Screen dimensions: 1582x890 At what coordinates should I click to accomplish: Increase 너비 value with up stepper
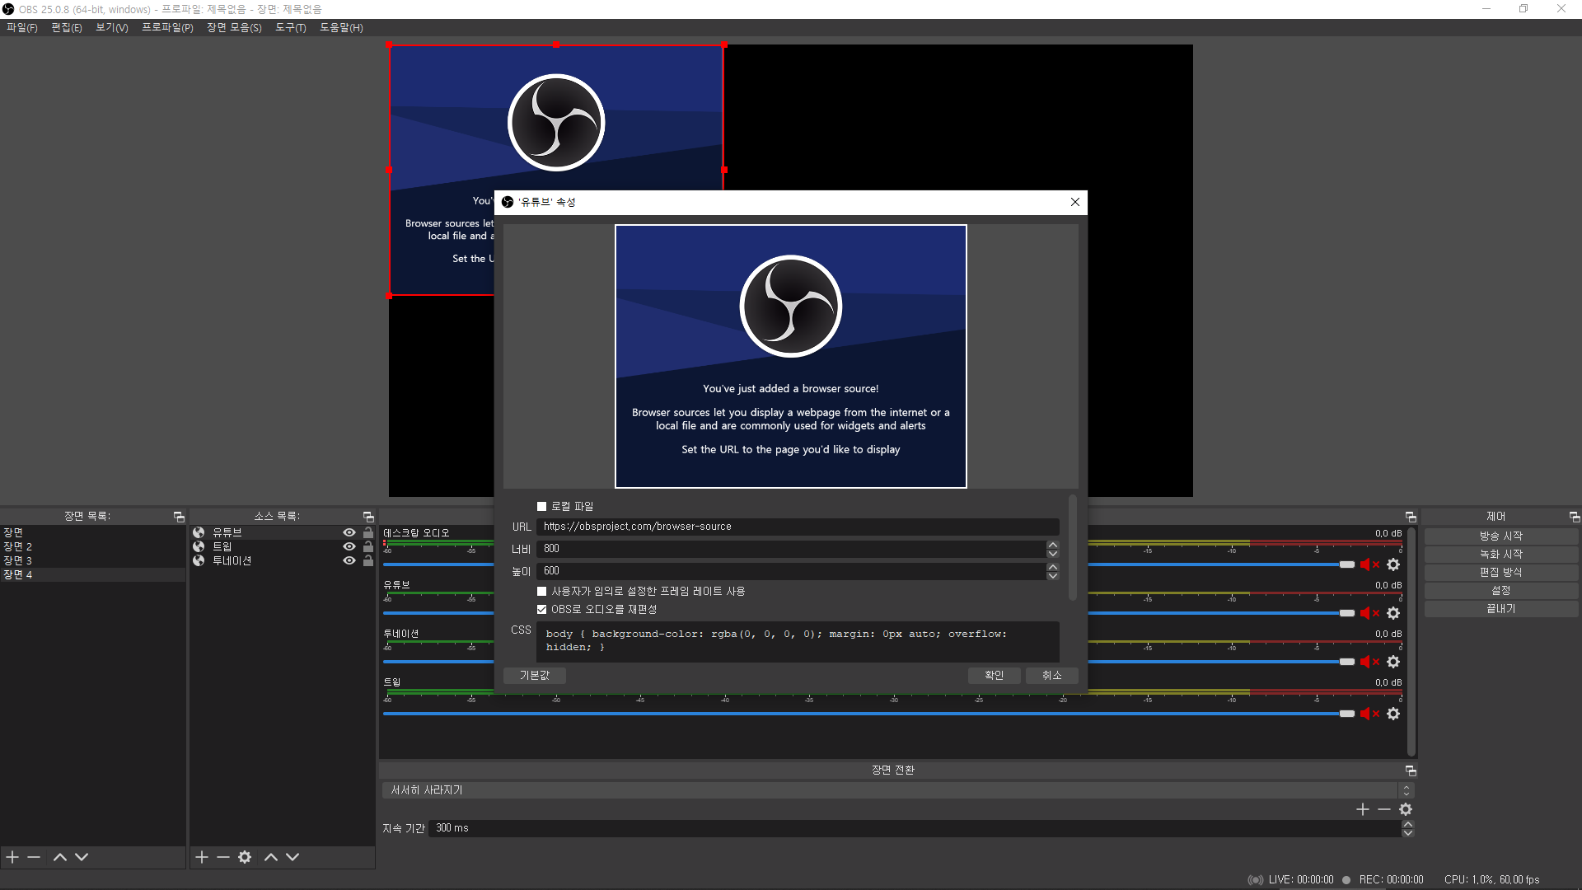(1052, 545)
